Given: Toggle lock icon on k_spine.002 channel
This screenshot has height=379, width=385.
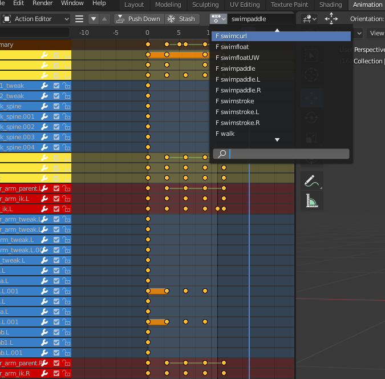Looking at the screenshot, I should point(66,127).
